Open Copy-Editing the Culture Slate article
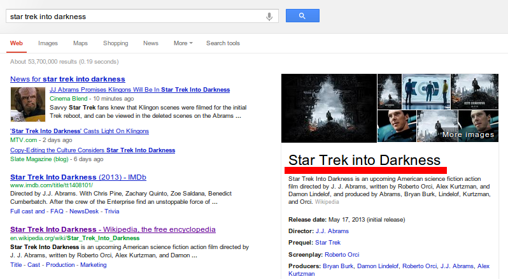 [x=92, y=150]
